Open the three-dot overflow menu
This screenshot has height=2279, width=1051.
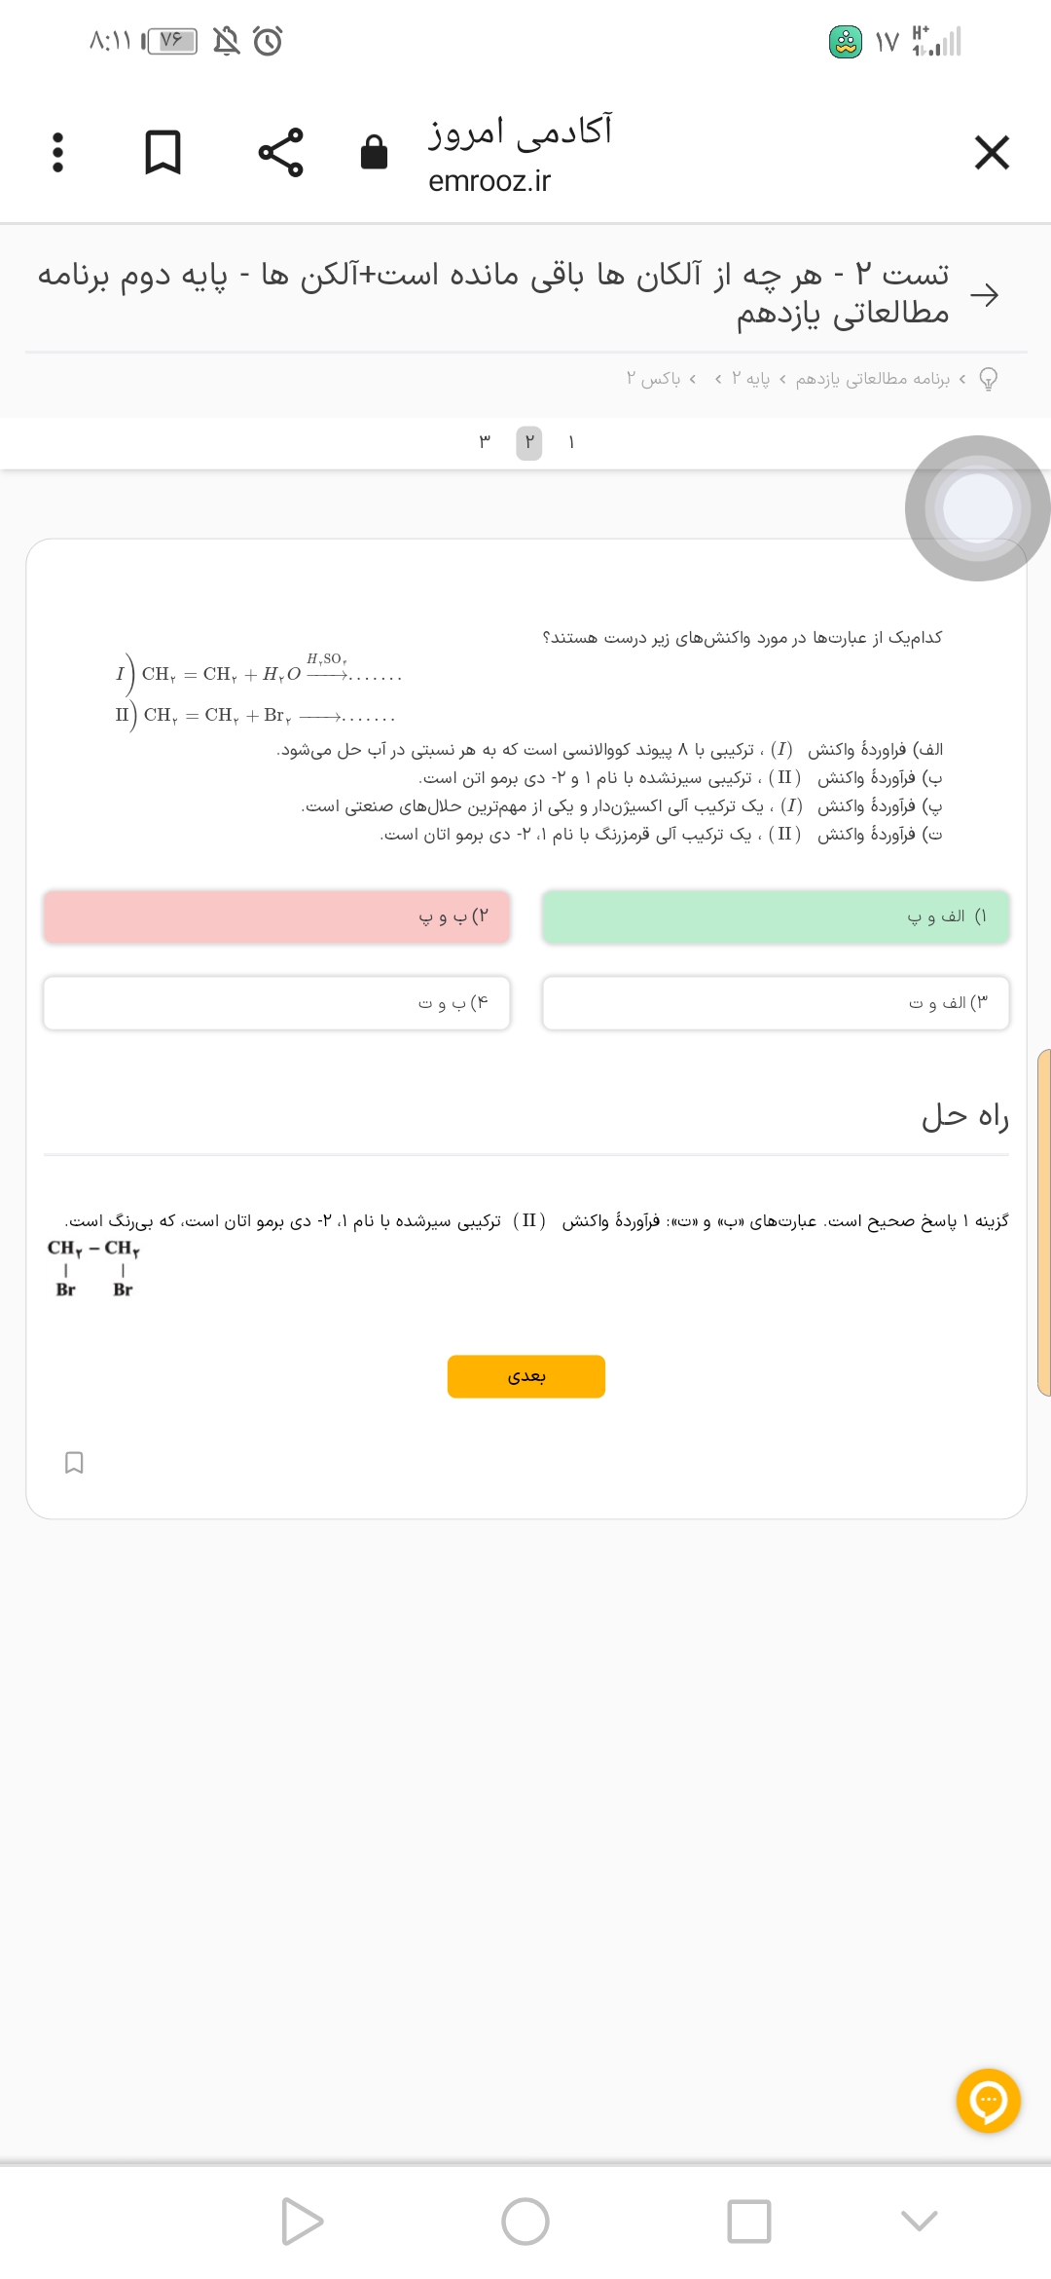pos(58,153)
